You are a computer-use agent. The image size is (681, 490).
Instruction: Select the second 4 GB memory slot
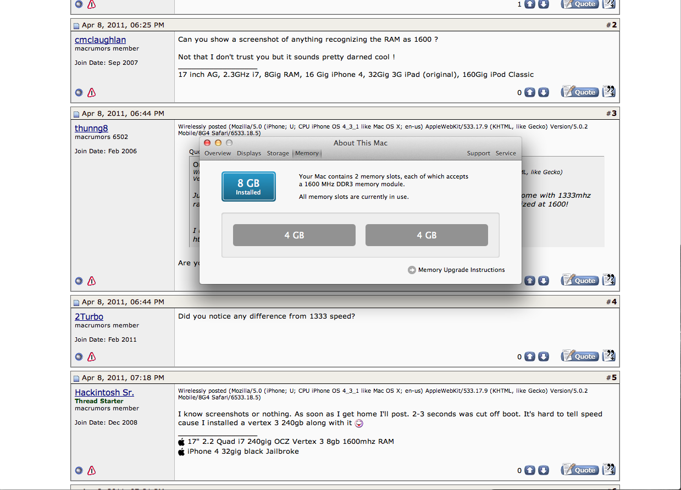tap(427, 235)
